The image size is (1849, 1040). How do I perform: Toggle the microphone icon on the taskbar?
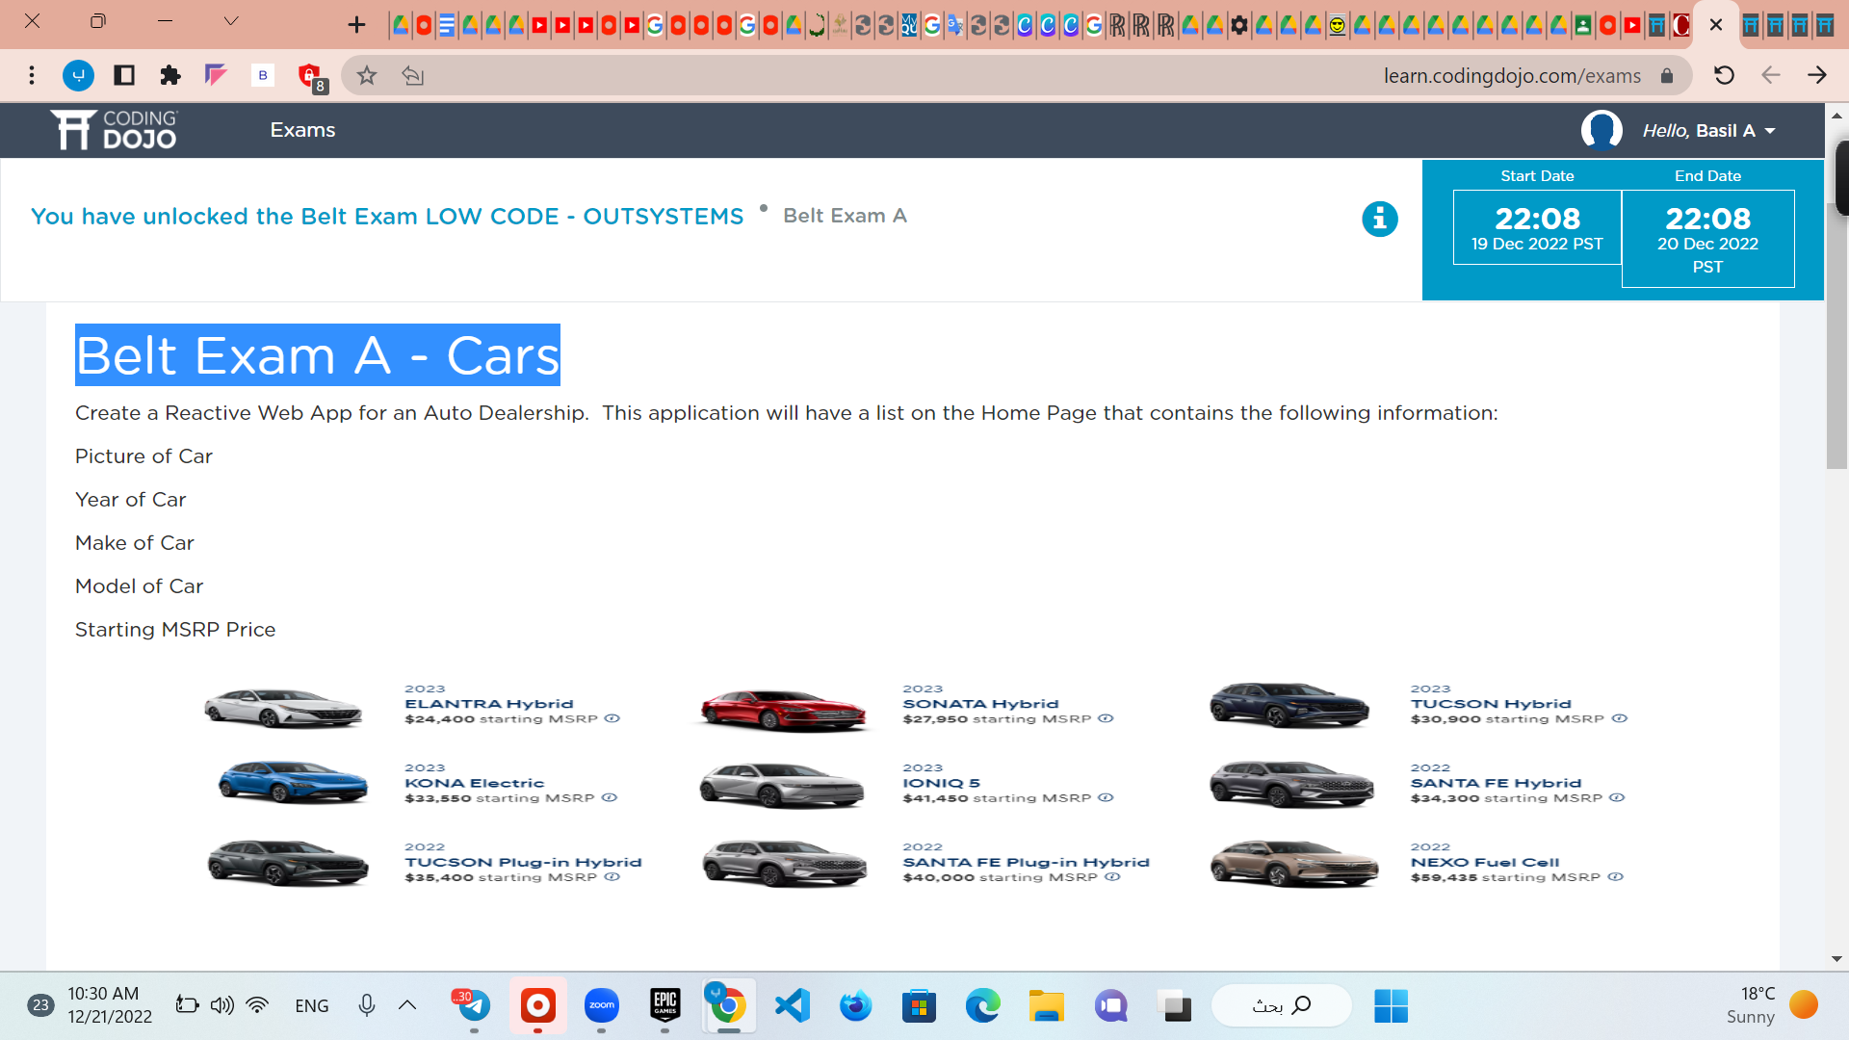point(366,1005)
